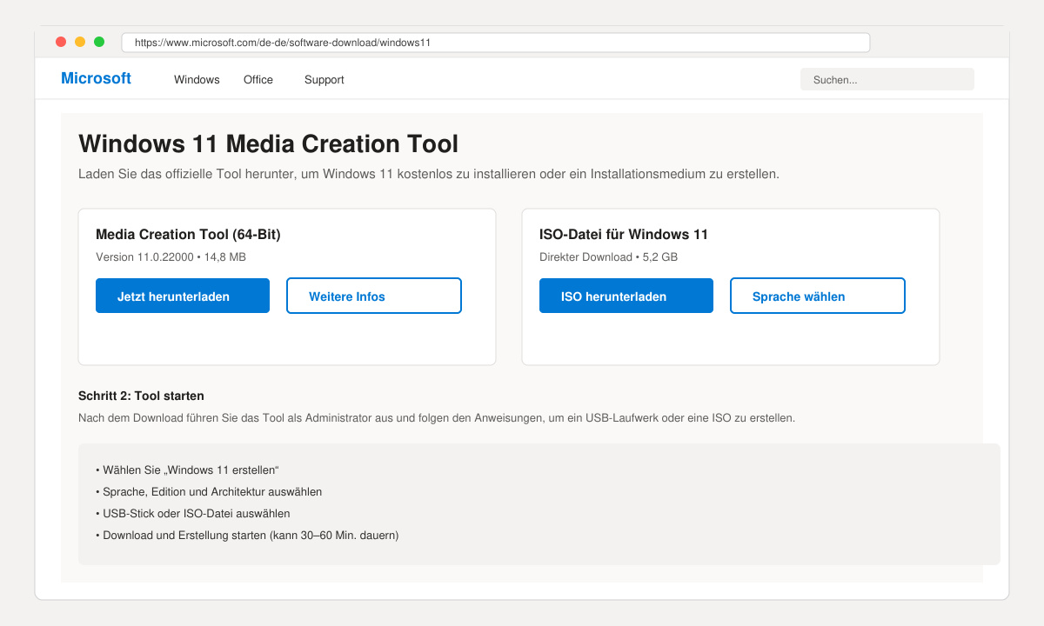Click bullet Sprache, Edition und Architektur auswählen

[209, 492]
